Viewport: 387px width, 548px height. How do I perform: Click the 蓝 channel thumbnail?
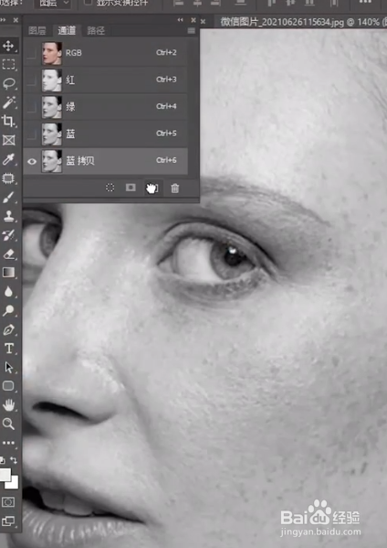click(52, 134)
